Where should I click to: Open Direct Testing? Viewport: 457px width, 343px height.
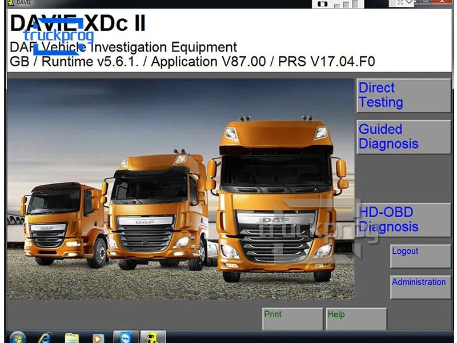404,95
